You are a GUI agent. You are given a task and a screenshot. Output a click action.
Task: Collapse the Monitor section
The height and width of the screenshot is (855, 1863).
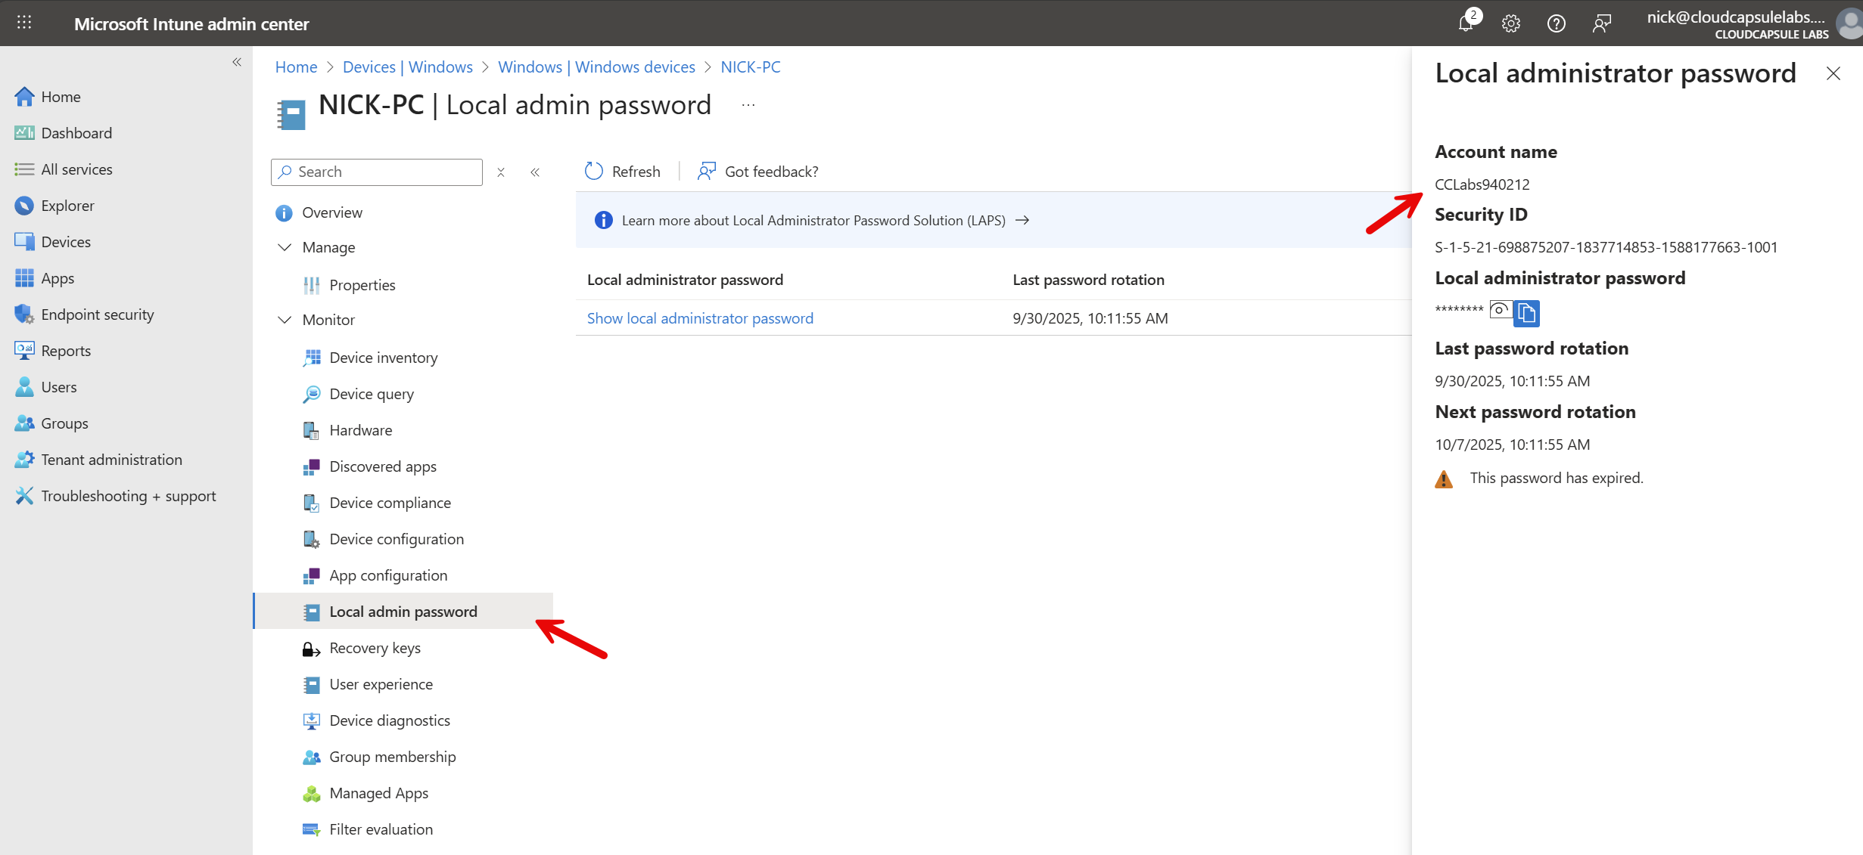pyautogui.click(x=285, y=319)
